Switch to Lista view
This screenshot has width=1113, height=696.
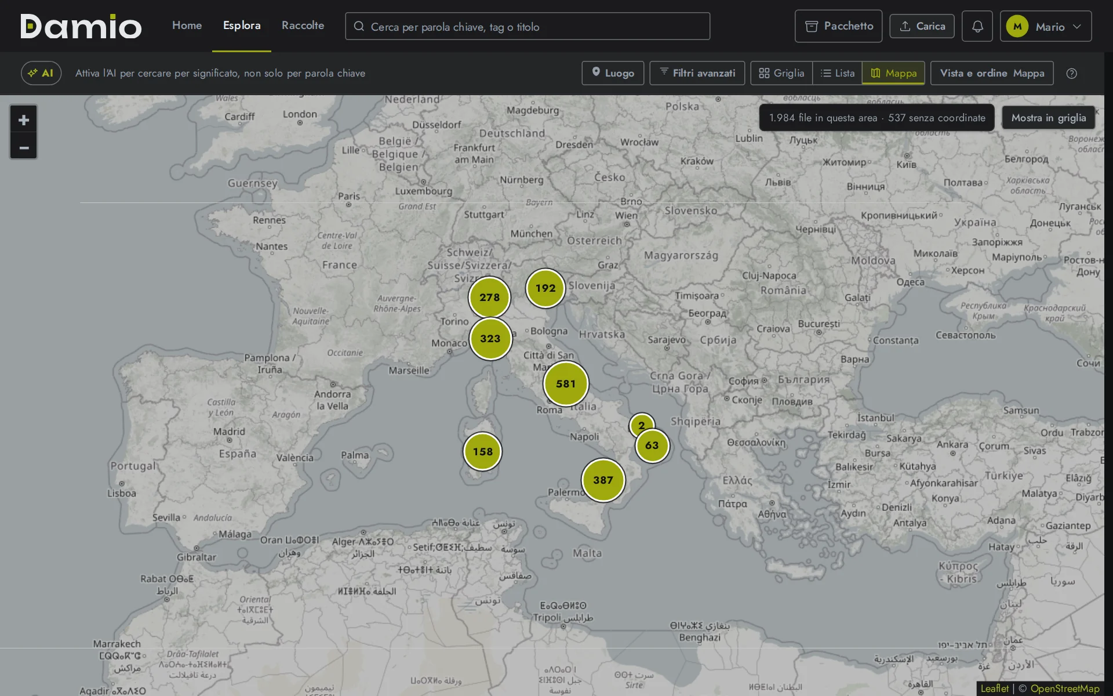point(838,73)
